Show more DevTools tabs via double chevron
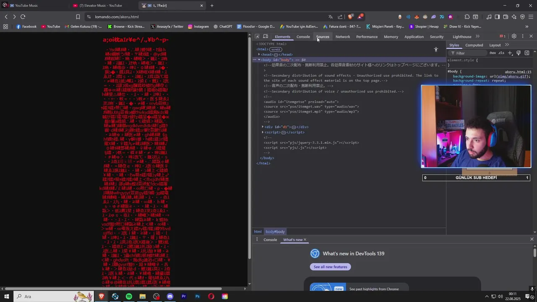The width and height of the screenshot is (537, 302). coord(477,36)
